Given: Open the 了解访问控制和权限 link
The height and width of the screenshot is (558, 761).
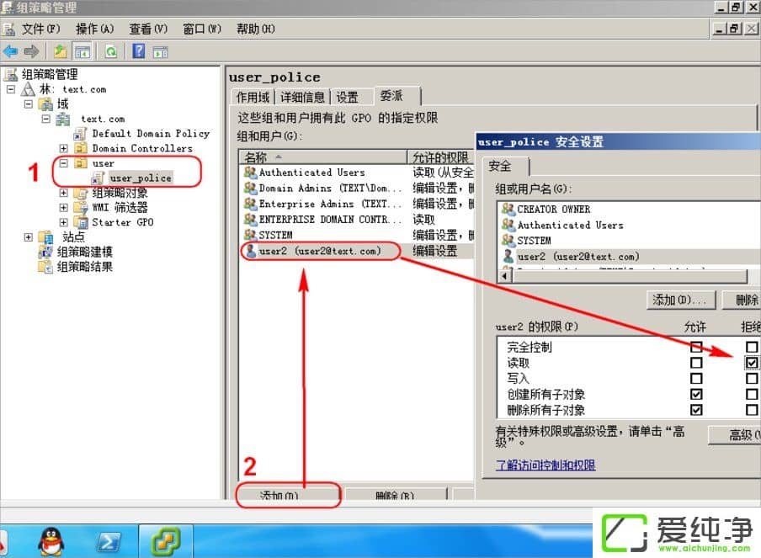Looking at the screenshot, I should (x=545, y=465).
